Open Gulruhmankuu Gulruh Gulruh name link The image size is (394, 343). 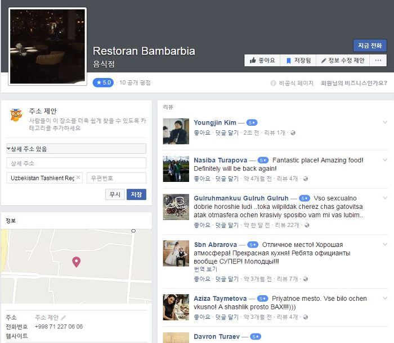coord(241,198)
